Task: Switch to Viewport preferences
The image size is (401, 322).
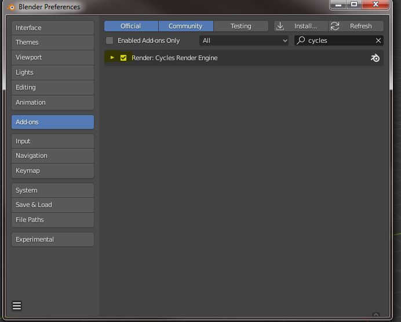Action: click(53, 57)
